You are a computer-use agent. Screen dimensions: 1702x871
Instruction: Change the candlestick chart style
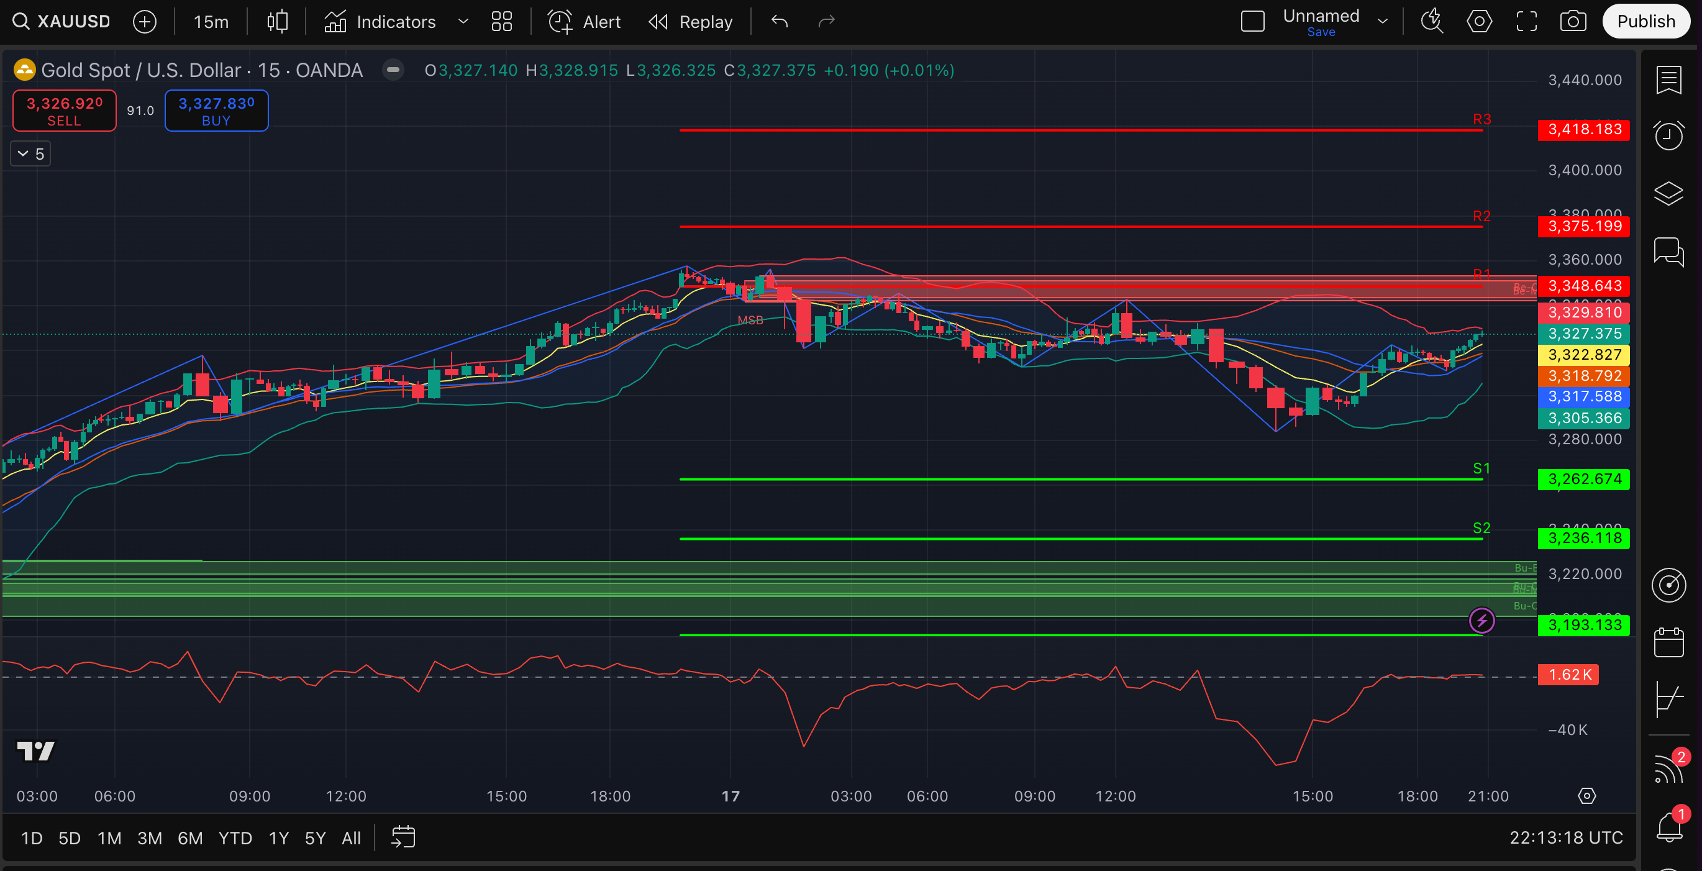[278, 22]
